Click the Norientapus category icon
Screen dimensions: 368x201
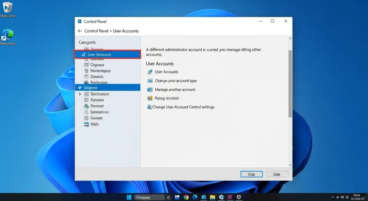pyautogui.click(x=86, y=71)
